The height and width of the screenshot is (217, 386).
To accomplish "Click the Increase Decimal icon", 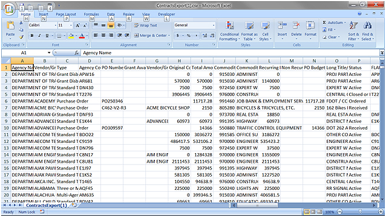I will click(204, 36).
